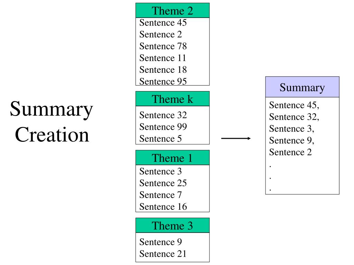Image resolution: width=354 pixels, height=265 pixels.
Task: Select Sentence 16 under Theme 1
Action: (163, 207)
